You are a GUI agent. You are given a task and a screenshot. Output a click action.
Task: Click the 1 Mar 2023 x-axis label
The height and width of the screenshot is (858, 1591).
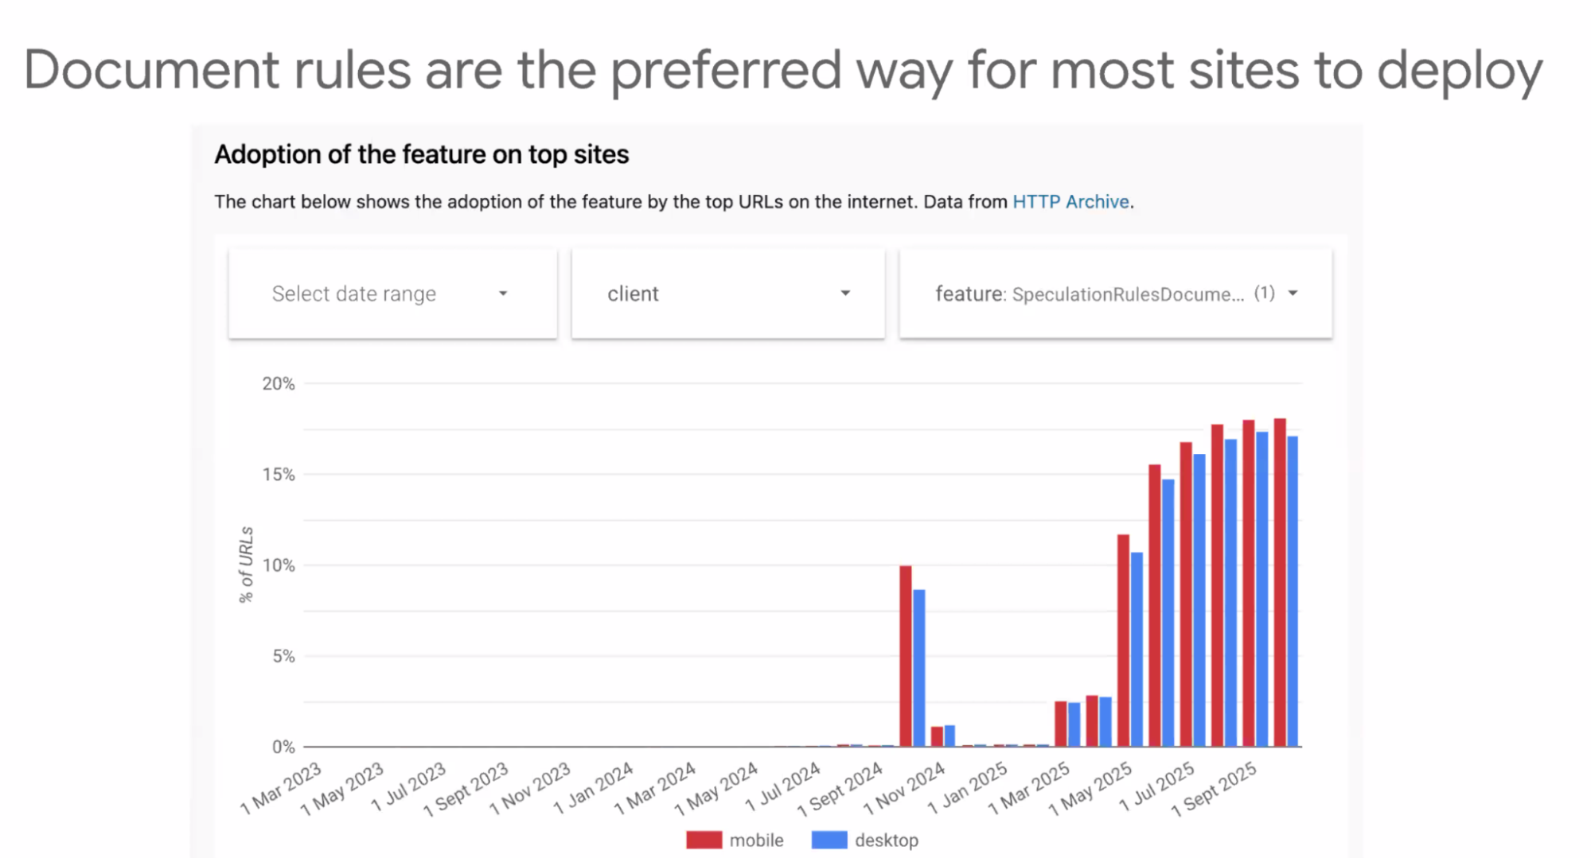point(281,788)
